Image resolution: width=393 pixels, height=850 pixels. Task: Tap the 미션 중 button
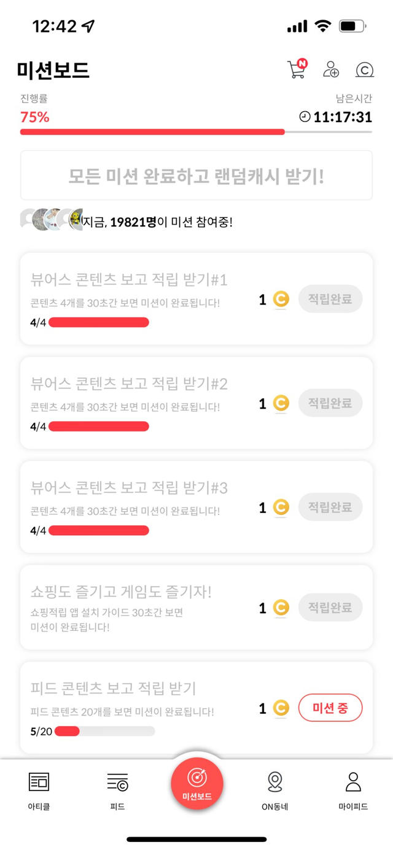(x=330, y=708)
